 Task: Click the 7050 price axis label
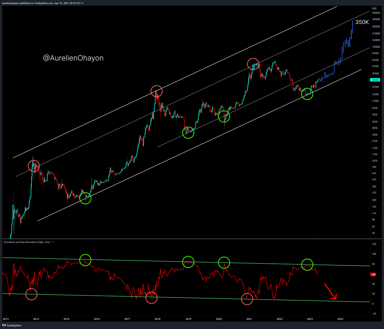[x=375, y=115]
